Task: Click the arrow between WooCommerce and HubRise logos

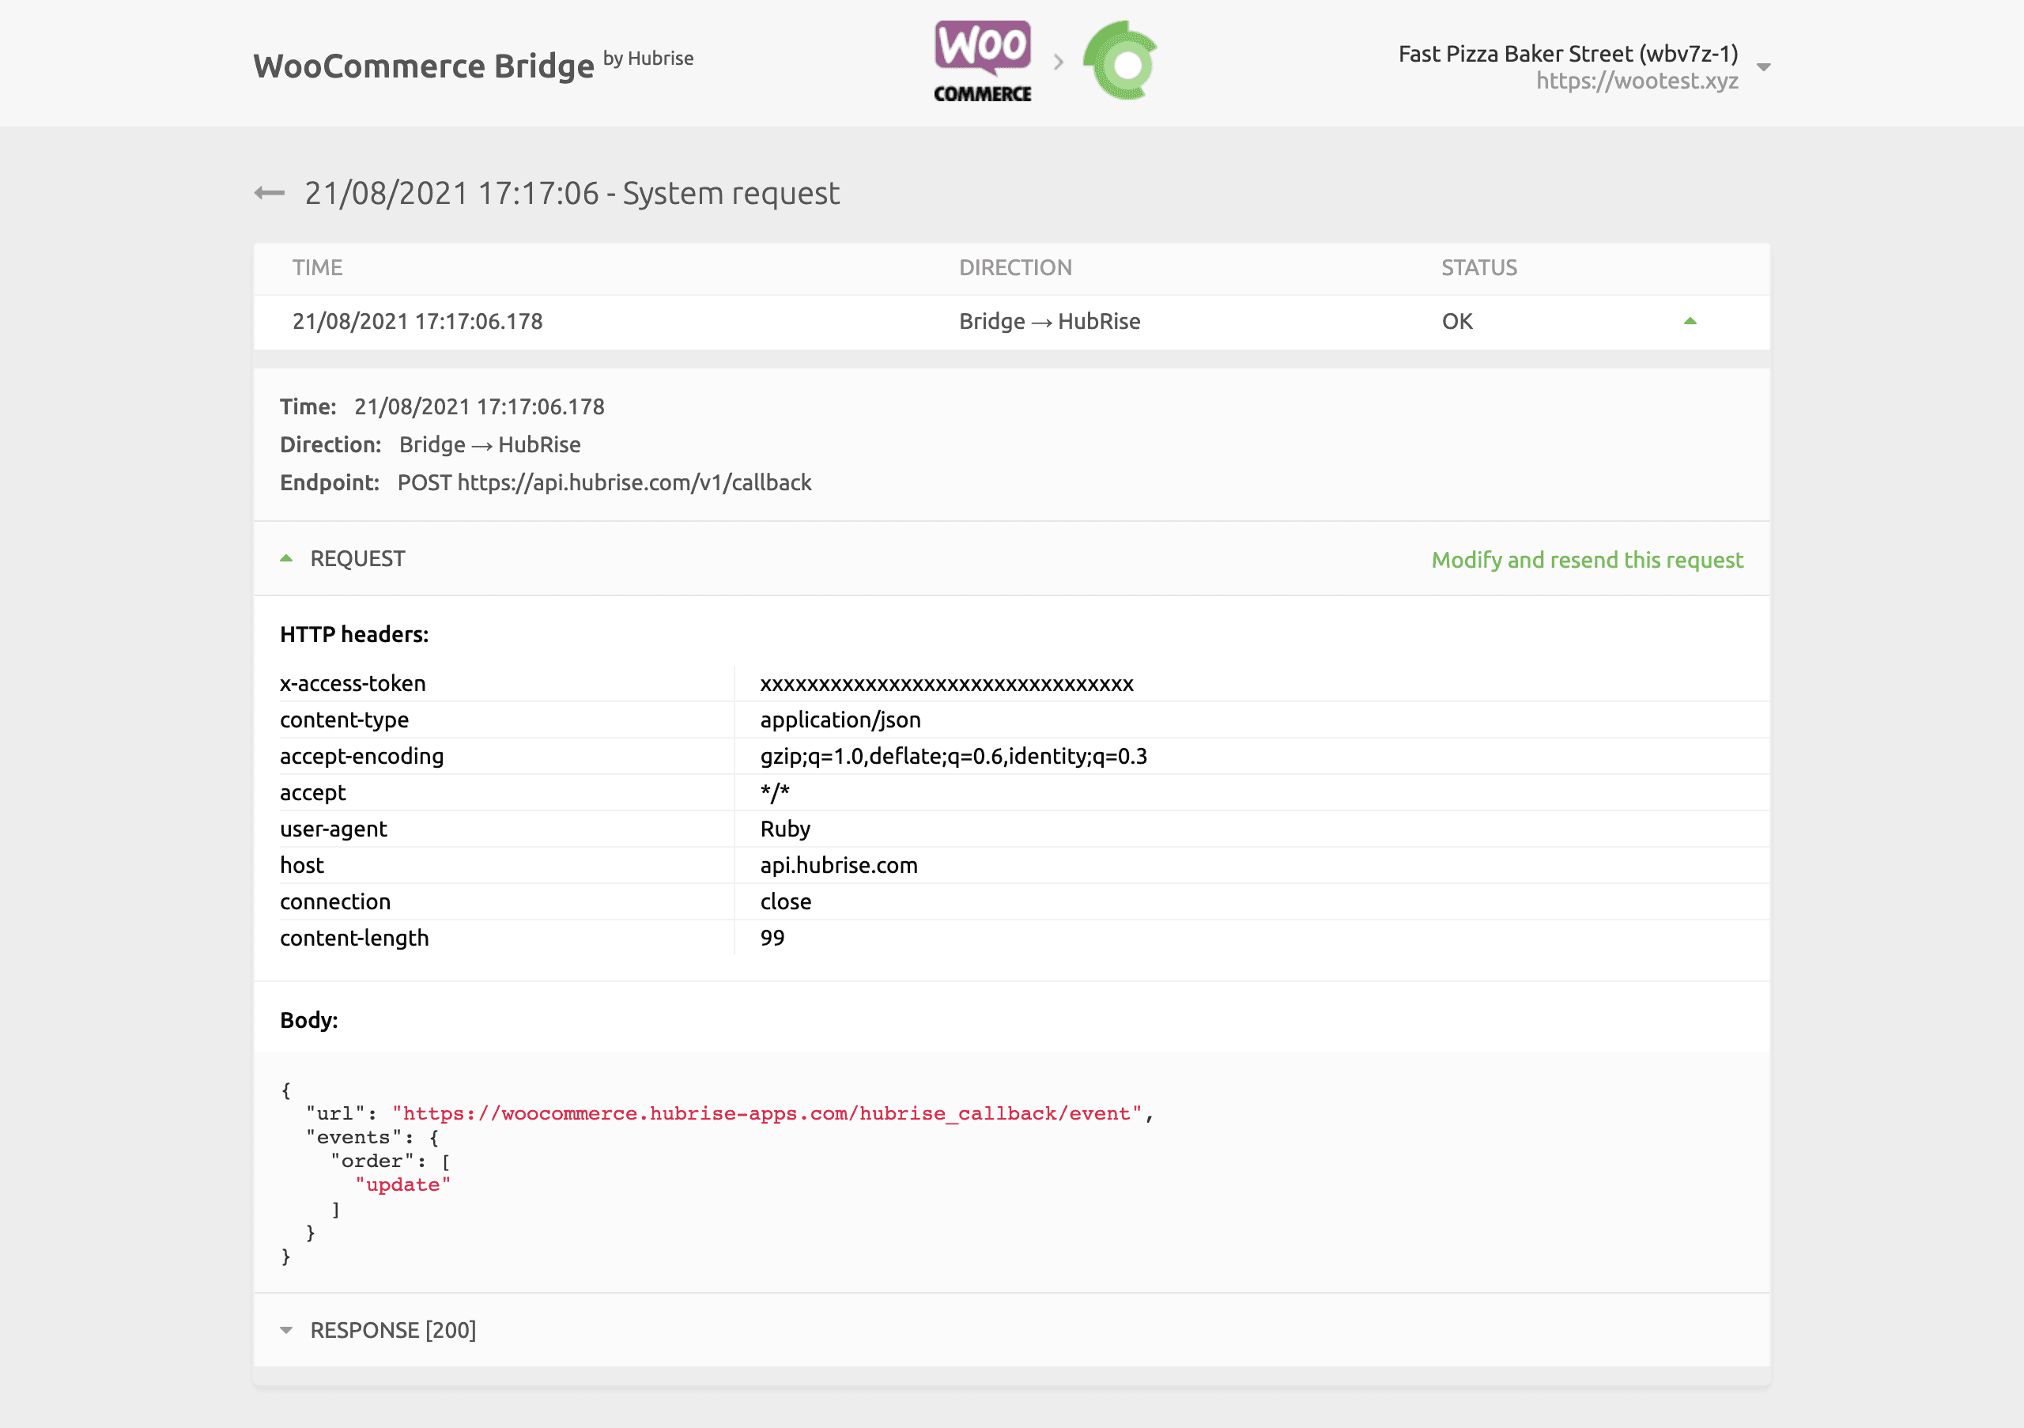Action: (1057, 60)
